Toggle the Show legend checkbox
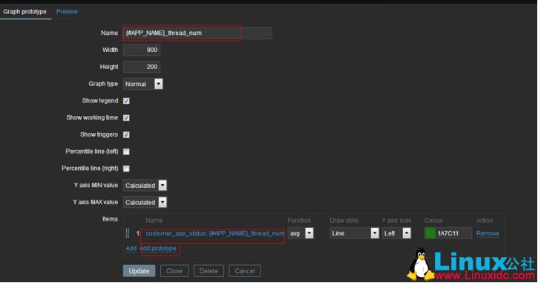538x283 pixels. click(x=126, y=100)
